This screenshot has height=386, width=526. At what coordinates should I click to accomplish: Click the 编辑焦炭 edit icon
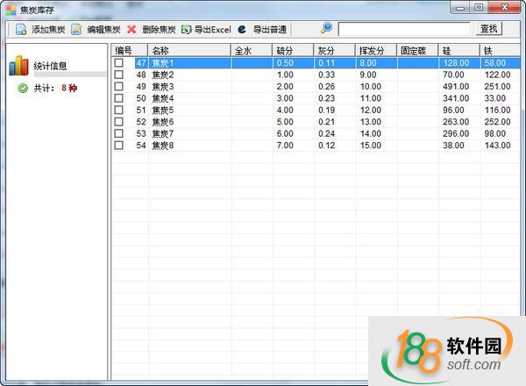tap(77, 29)
